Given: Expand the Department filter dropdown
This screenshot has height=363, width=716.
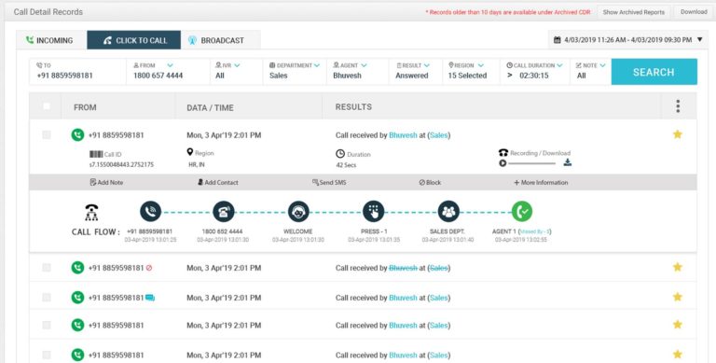Looking at the screenshot, I should 317,65.
